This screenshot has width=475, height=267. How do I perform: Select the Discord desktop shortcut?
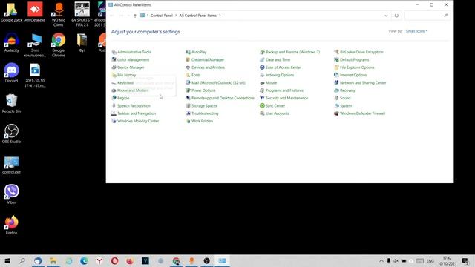point(12,73)
